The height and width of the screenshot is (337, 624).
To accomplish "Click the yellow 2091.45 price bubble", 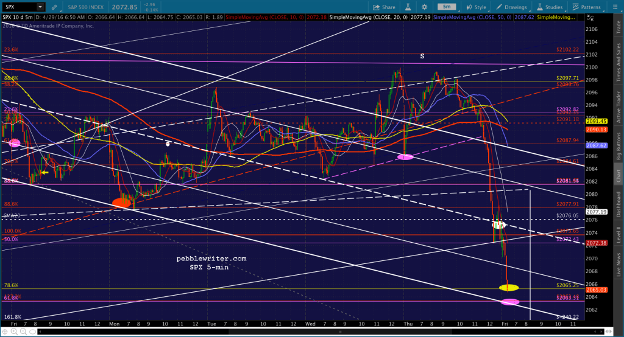I will tap(596, 121).
